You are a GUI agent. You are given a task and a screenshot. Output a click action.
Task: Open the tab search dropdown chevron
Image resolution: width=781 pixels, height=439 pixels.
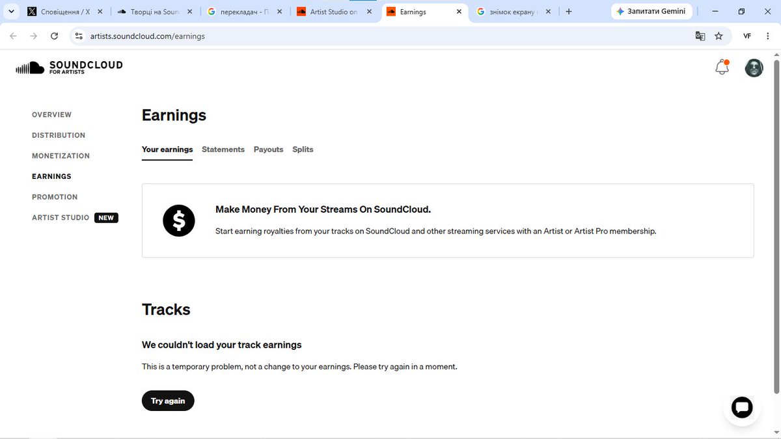(11, 12)
